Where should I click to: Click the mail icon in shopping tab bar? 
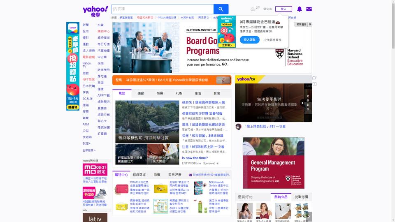(x=190, y=175)
